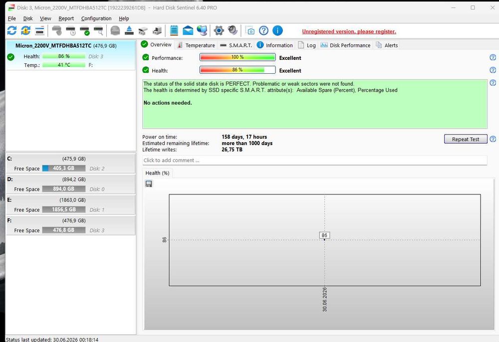Click the 86 % Health bar in overview
Image resolution: width=499 pixels, height=342 pixels.
tap(238, 70)
